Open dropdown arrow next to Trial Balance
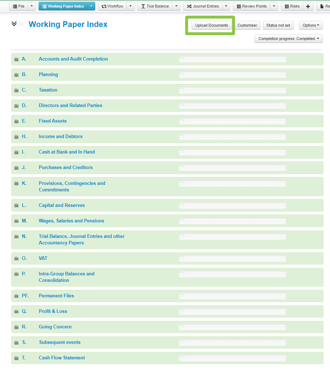This screenshot has width=330, height=372. (176, 6)
